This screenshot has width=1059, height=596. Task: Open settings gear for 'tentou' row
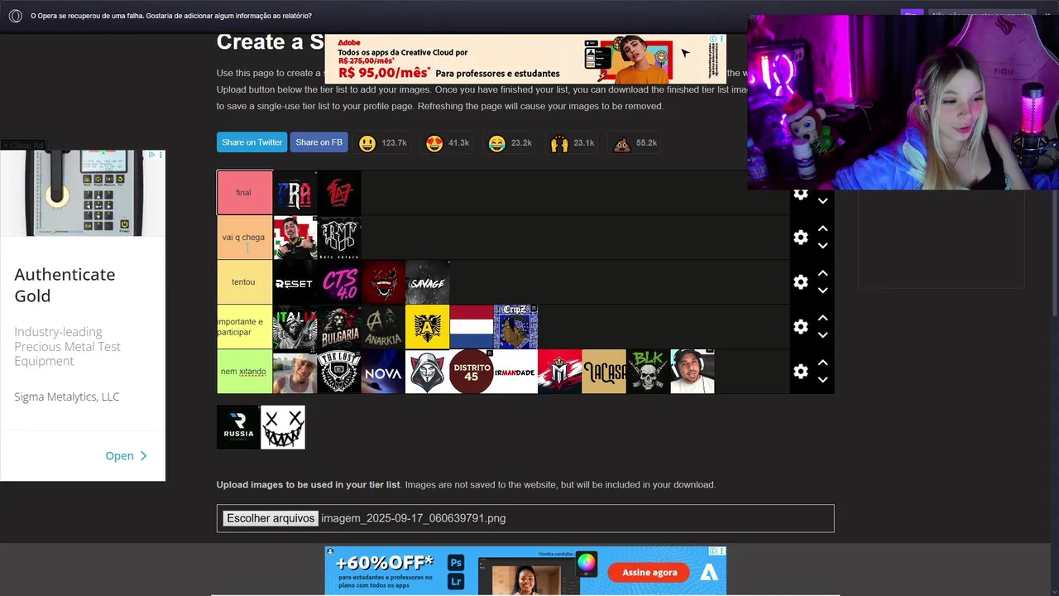click(x=800, y=282)
